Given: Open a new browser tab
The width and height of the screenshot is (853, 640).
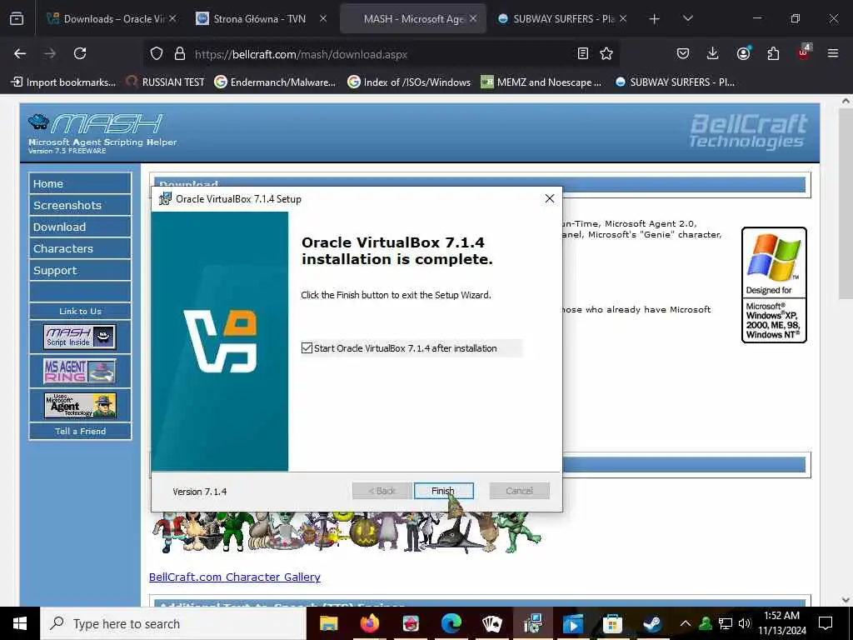Looking at the screenshot, I should pos(655,19).
